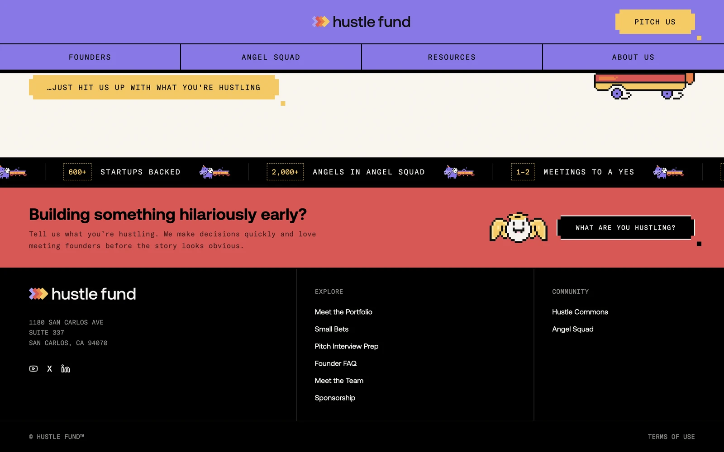Click the pixel skateboard illustration
Screen dimensions: 724x452
pos(644,86)
